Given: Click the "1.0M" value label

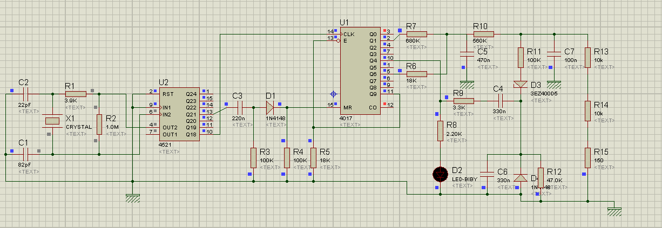Looking at the screenshot, I should pyautogui.click(x=113, y=127).
